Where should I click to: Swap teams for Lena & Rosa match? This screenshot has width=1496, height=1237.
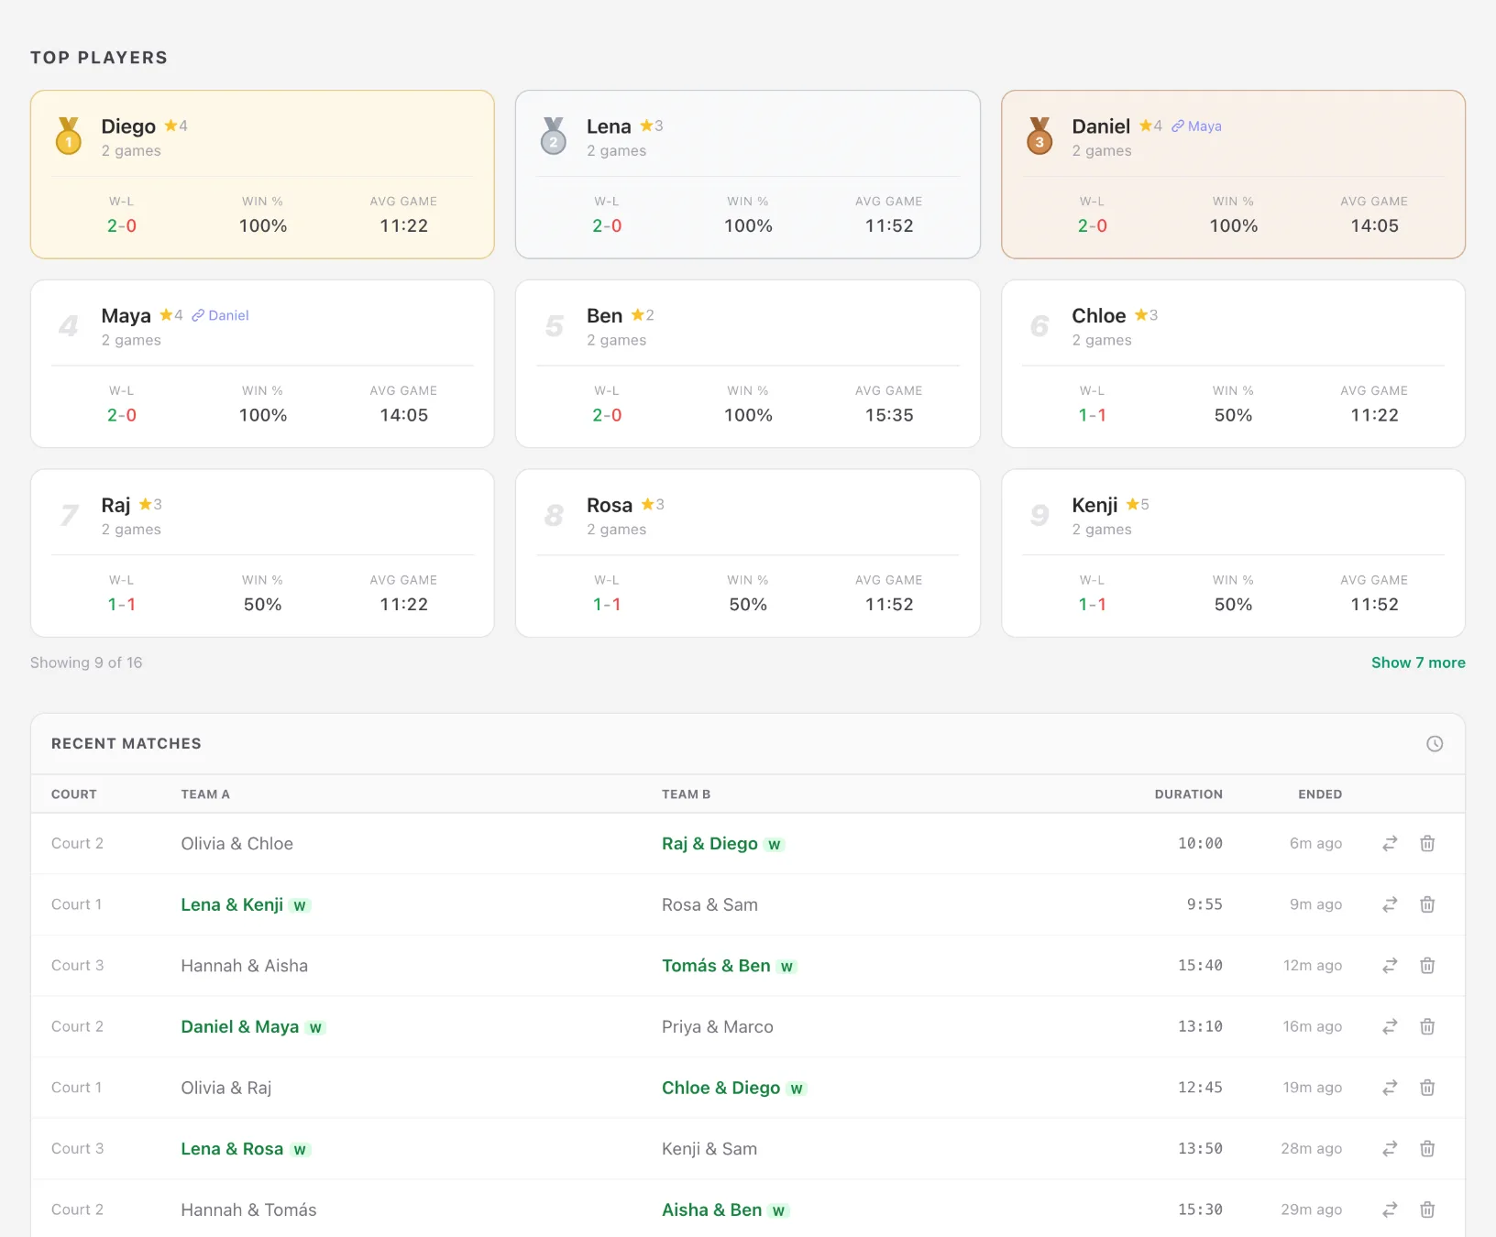click(x=1390, y=1149)
